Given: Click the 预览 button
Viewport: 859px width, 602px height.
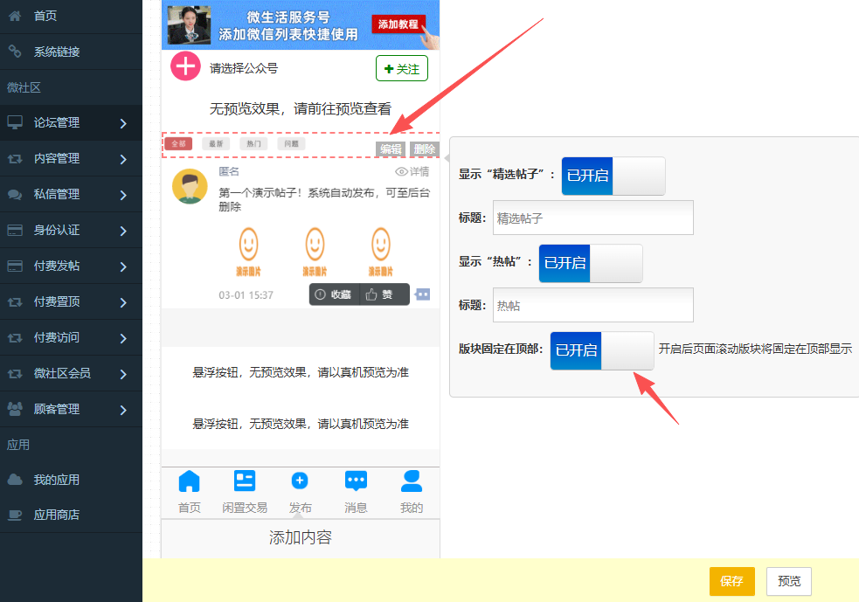Looking at the screenshot, I should (789, 581).
